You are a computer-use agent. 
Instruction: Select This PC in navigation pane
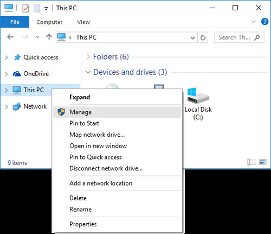point(34,90)
